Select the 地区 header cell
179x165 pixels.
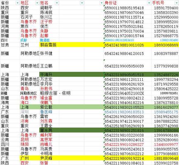[x=30, y=3]
